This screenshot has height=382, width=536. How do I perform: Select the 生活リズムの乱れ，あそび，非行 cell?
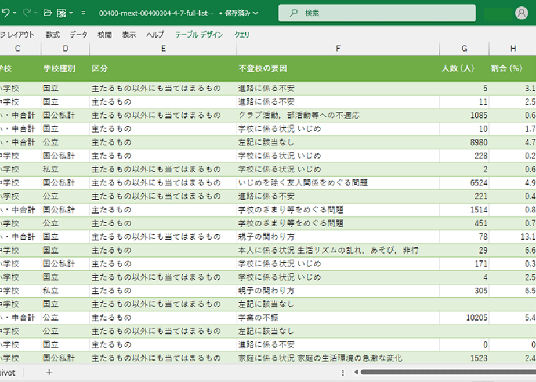coord(338,250)
